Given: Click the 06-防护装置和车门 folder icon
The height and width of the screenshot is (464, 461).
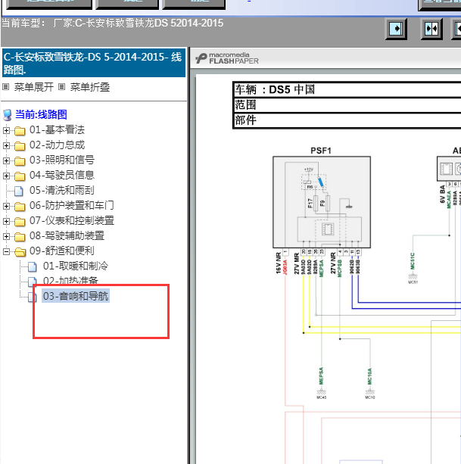Looking at the screenshot, I should pos(20,207).
